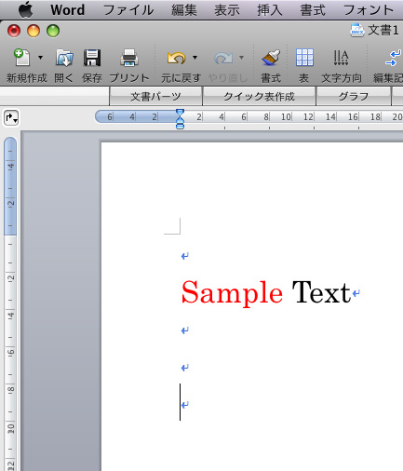The image size is (403, 471).
Task: Click the 新規作成 new document icon
Action: [x=21, y=58]
